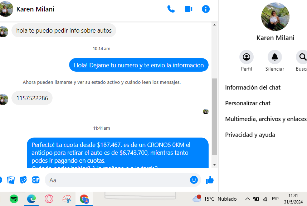The width and height of the screenshot is (307, 206).
Task: Open the emoji picker in message field
Action: tap(194, 180)
